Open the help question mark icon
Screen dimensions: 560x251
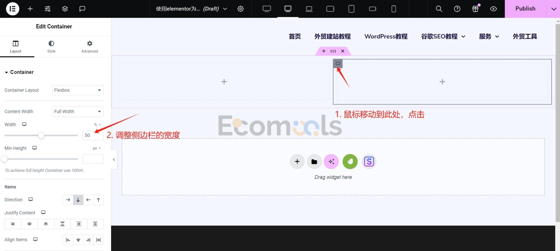(x=457, y=9)
